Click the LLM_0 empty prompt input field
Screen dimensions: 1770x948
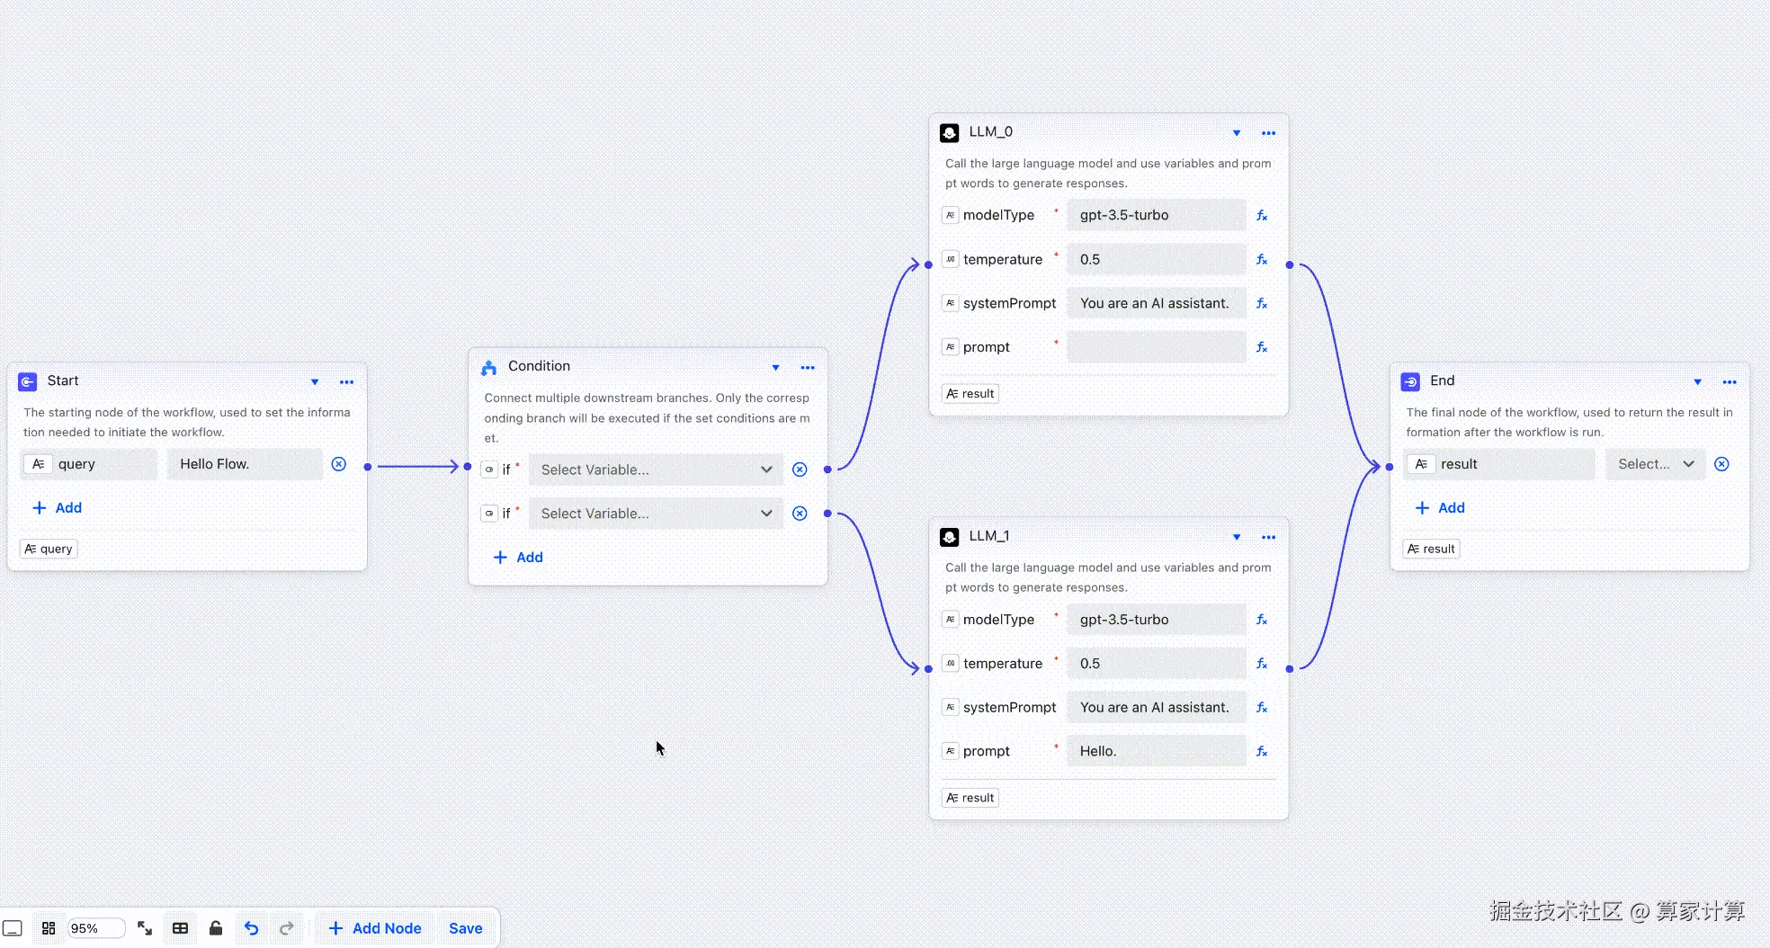pyautogui.click(x=1156, y=347)
